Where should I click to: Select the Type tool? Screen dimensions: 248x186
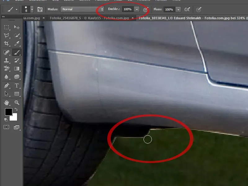17,86
